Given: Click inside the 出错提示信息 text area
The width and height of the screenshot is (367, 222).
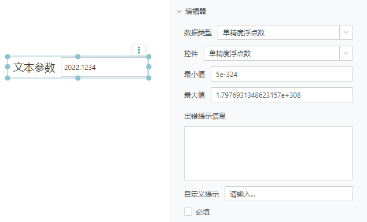Looking at the screenshot, I should pos(269,153).
